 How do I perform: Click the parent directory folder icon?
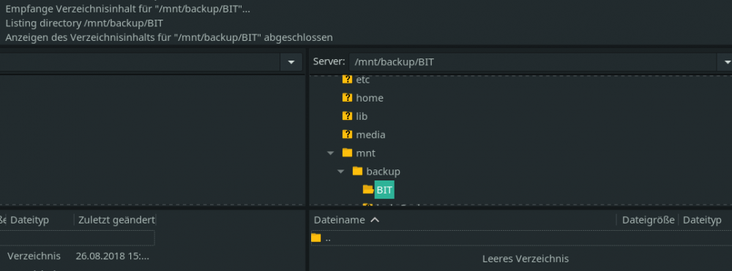pos(316,238)
